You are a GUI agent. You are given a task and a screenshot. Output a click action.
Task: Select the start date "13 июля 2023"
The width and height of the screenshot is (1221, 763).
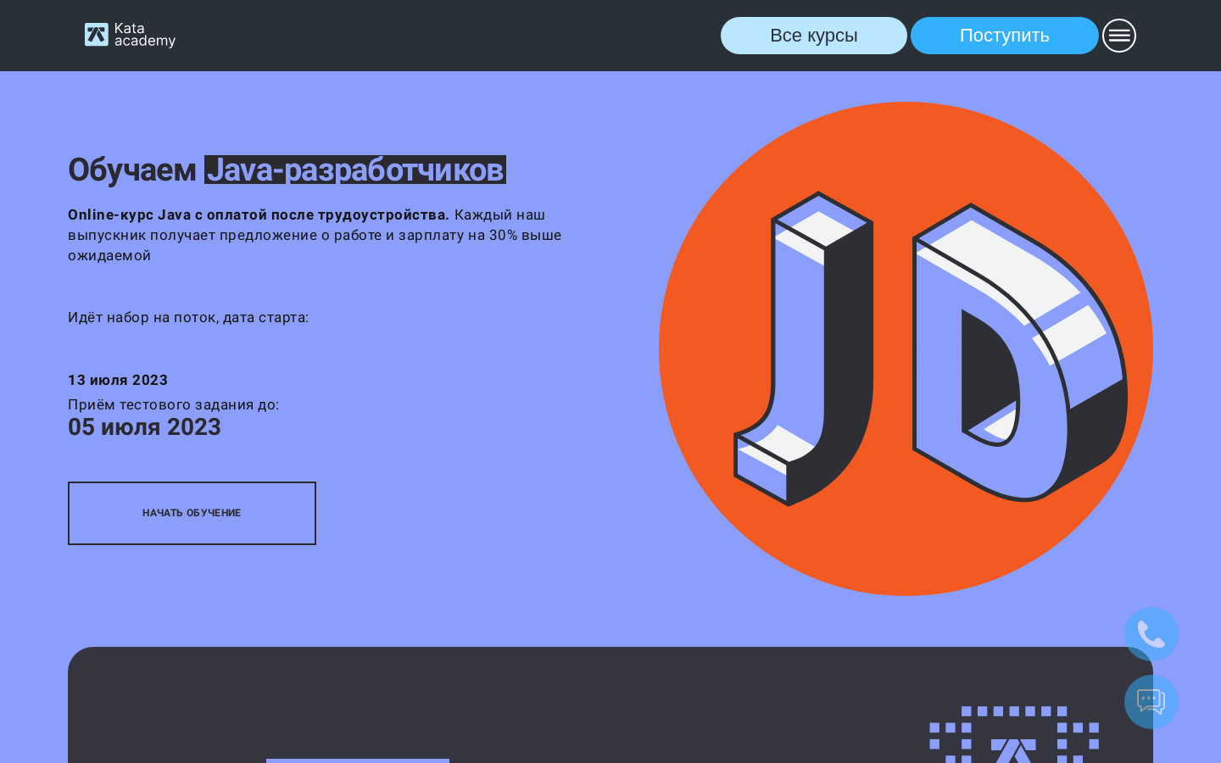(x=118, y=380)
